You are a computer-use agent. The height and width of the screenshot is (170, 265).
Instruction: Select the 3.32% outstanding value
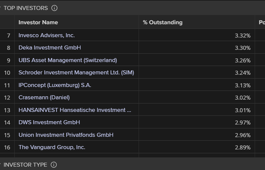click(x=243, y=36)
